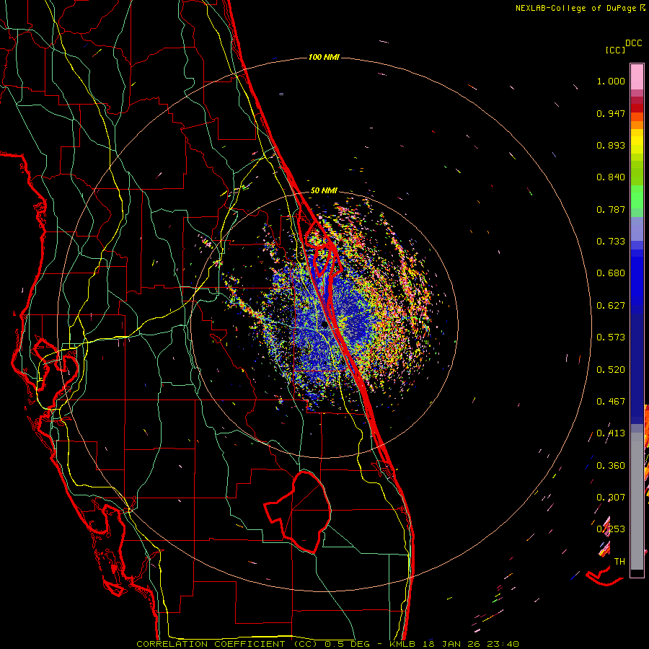Click the 0.840 scale value

coord(611,177)
